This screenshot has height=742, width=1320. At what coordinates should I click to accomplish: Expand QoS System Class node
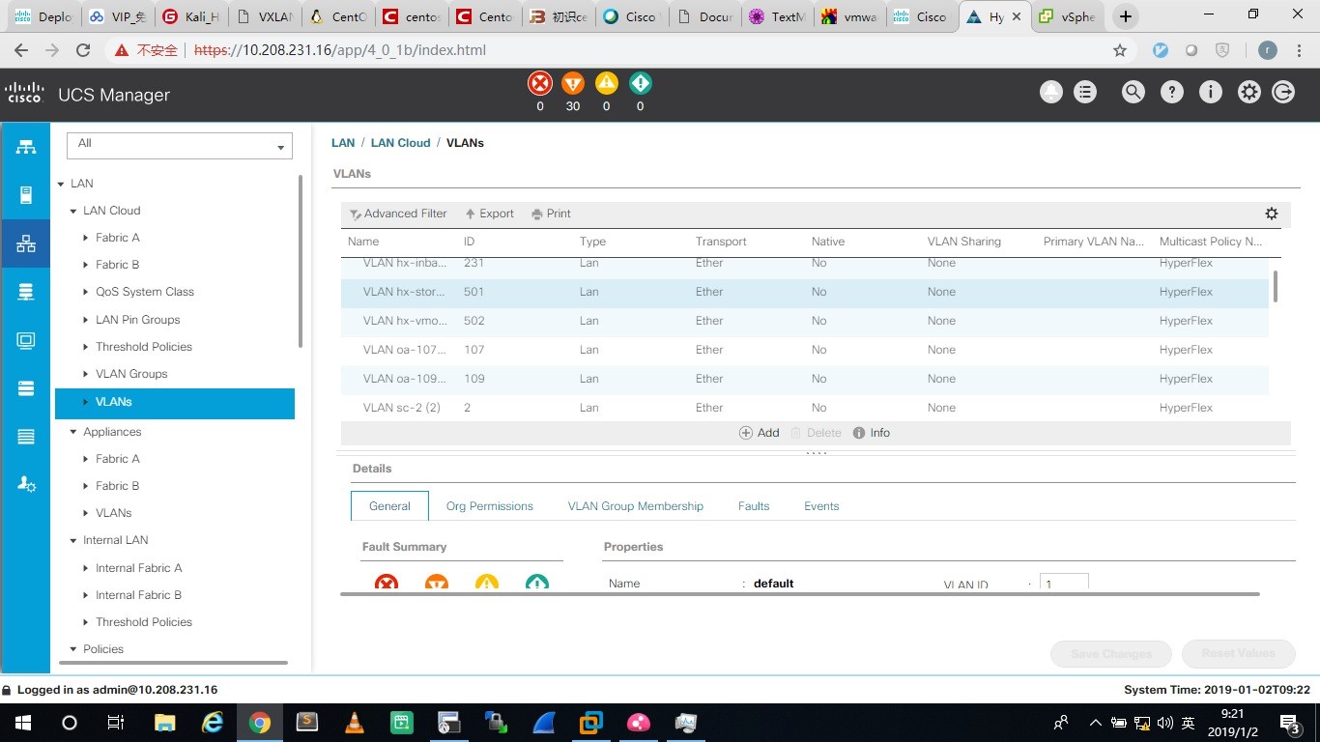click(x=86, y=292)
